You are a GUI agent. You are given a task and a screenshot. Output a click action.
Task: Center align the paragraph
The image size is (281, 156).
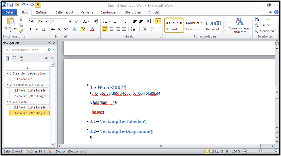point(111,29)
